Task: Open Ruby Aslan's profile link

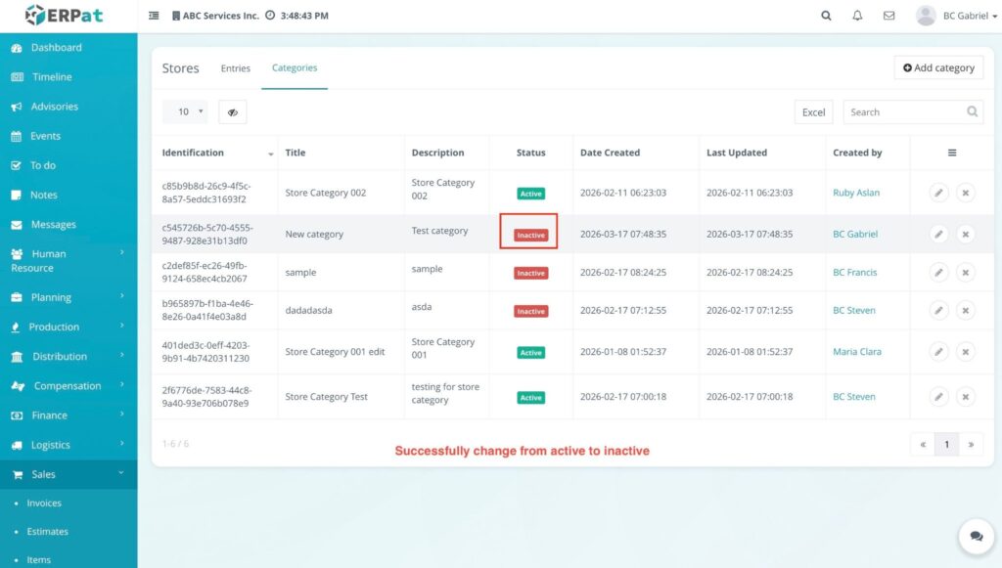Action: coord(856,194)
